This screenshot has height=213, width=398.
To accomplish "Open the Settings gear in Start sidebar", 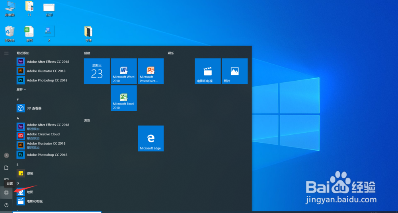I will click(7, 192).
